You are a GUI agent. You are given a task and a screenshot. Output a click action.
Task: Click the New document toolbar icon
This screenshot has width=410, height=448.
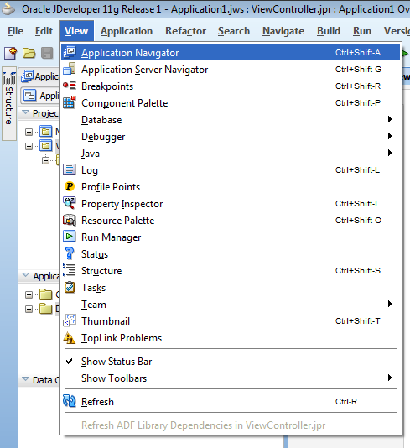click(x=11, y=53)
